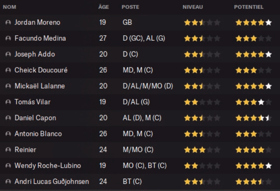Image resolution: width=280 pixels, height=191 pixels.
Task: Sort players by NIVEAU column header
Action: coord(193,7)
